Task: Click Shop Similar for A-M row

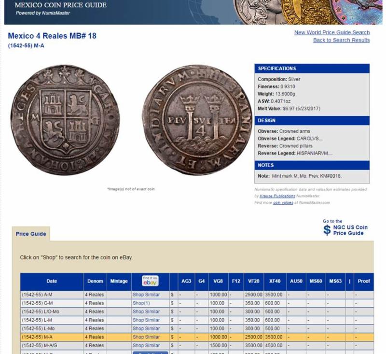Action: coord(146,295)
